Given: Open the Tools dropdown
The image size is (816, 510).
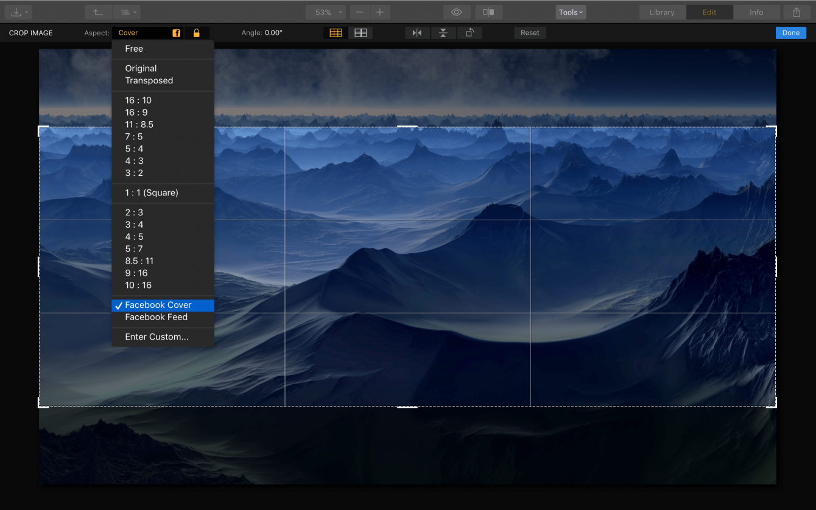Looking at the screenshot, I should 570,12.
